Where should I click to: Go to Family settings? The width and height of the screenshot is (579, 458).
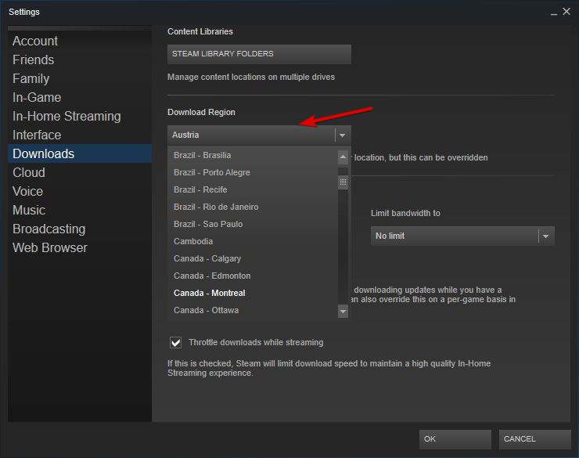tap(79, 78)
